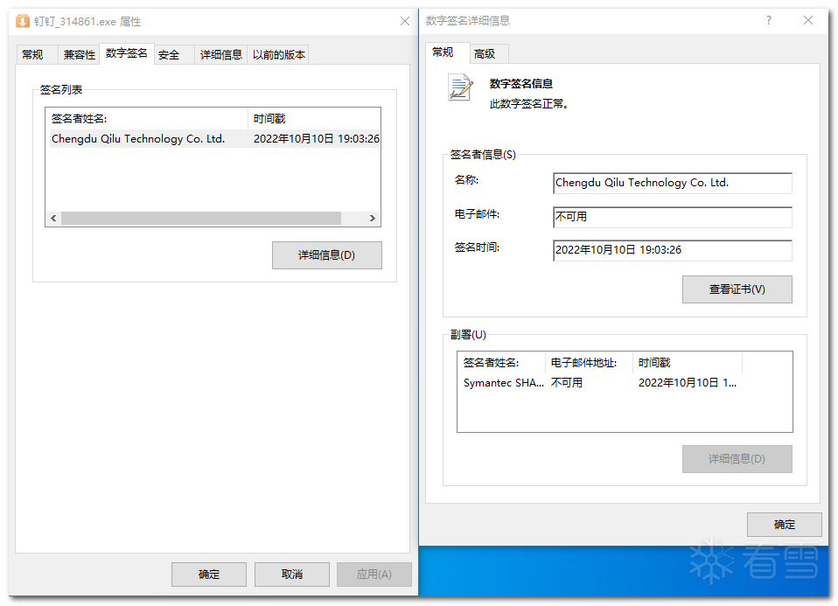Click 详细信息(D) button under signature list

coord(326,255)
